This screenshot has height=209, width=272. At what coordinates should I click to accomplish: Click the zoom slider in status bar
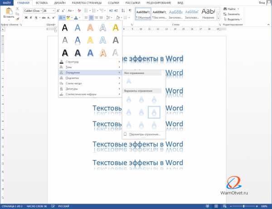pyautogui.click(x=244, y=206)
